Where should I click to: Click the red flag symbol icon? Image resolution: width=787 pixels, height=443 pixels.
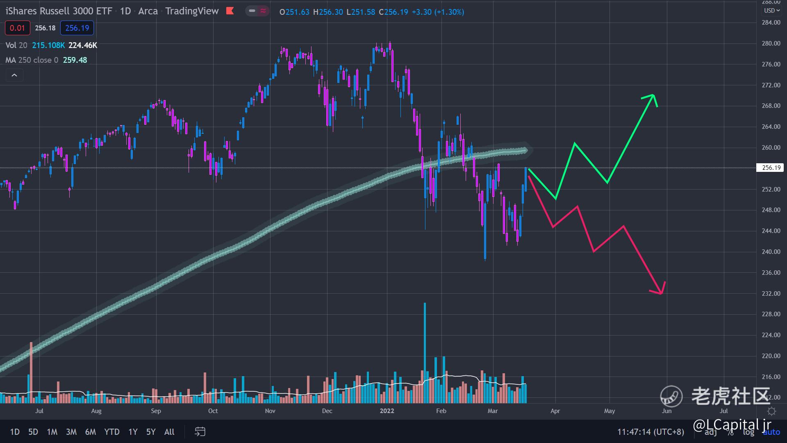tap(230, 11)
